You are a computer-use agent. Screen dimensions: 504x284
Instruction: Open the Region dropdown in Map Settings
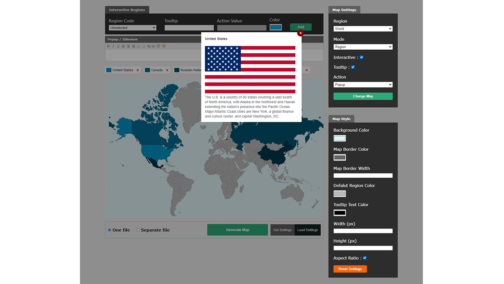tap(363, 28)
